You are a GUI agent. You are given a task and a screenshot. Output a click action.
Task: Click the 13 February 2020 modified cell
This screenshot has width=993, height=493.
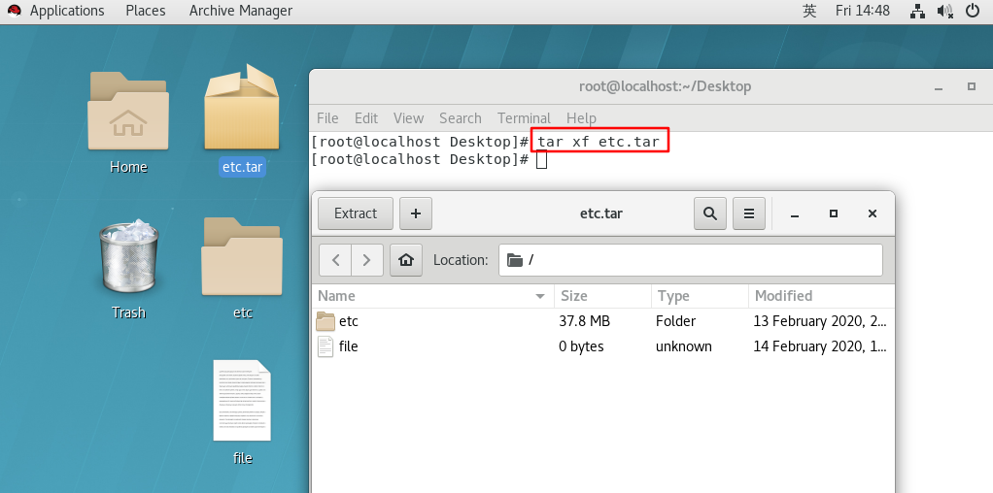point(820,321)
